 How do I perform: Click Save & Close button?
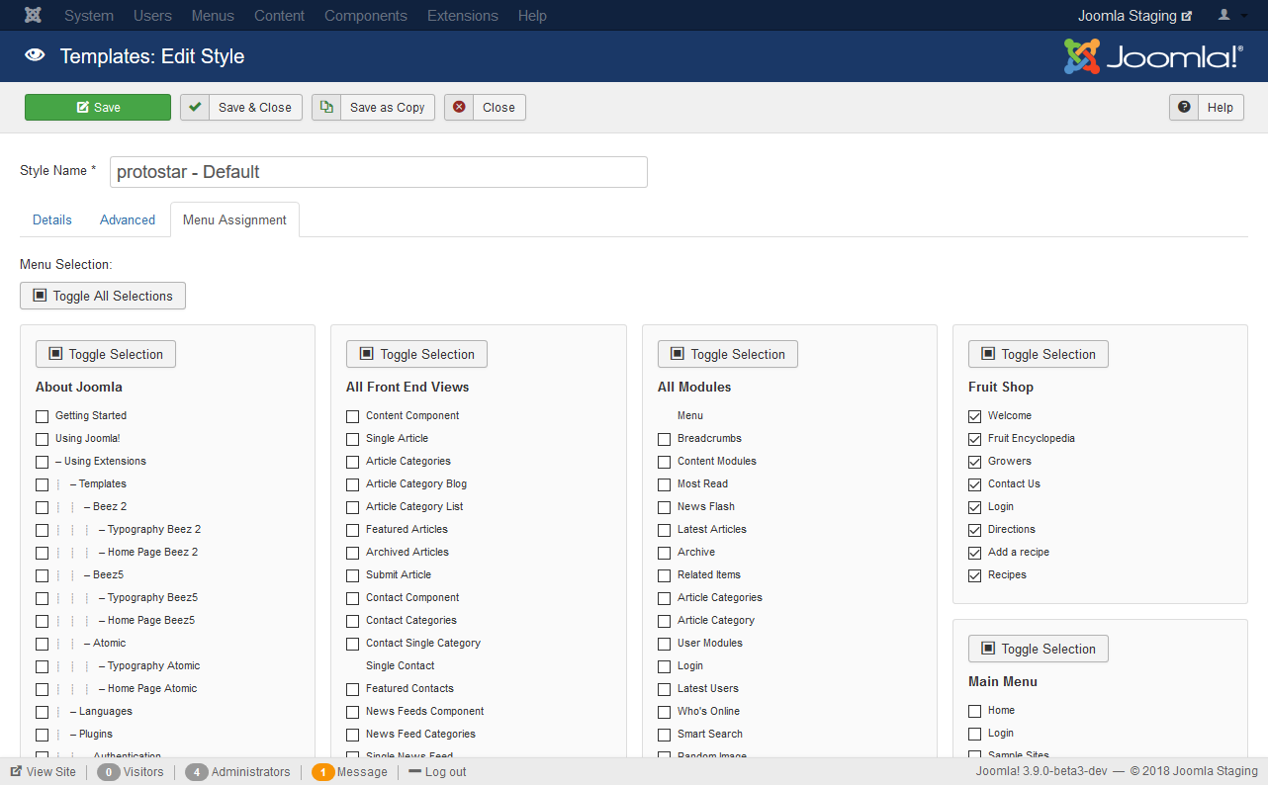241,108
